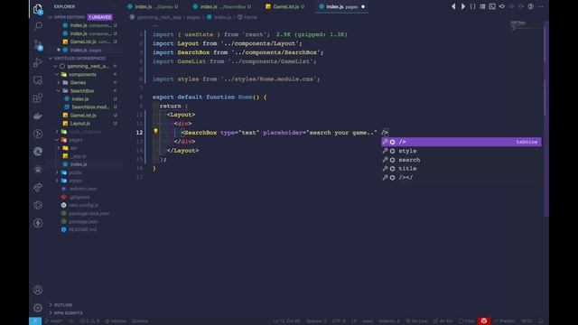Open the Manage gear settings icon
Screen dimensions: 578x325
[38, 308]
